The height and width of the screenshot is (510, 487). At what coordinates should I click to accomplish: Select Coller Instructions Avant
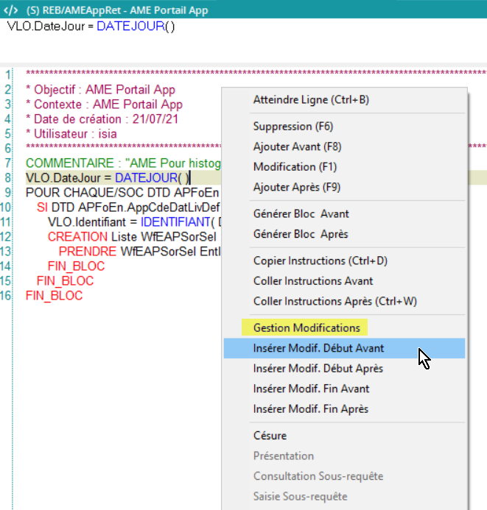(x=313, y=281)
